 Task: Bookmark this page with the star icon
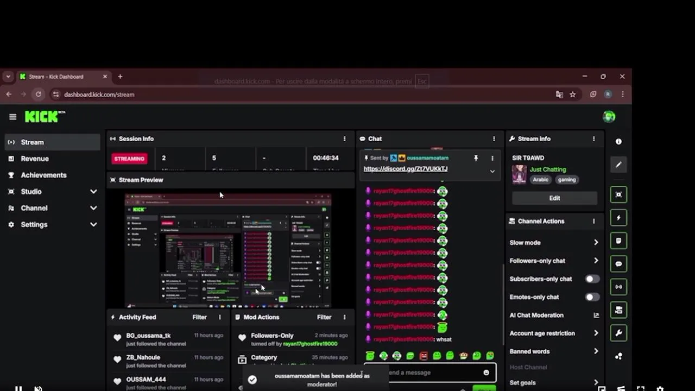572,94
